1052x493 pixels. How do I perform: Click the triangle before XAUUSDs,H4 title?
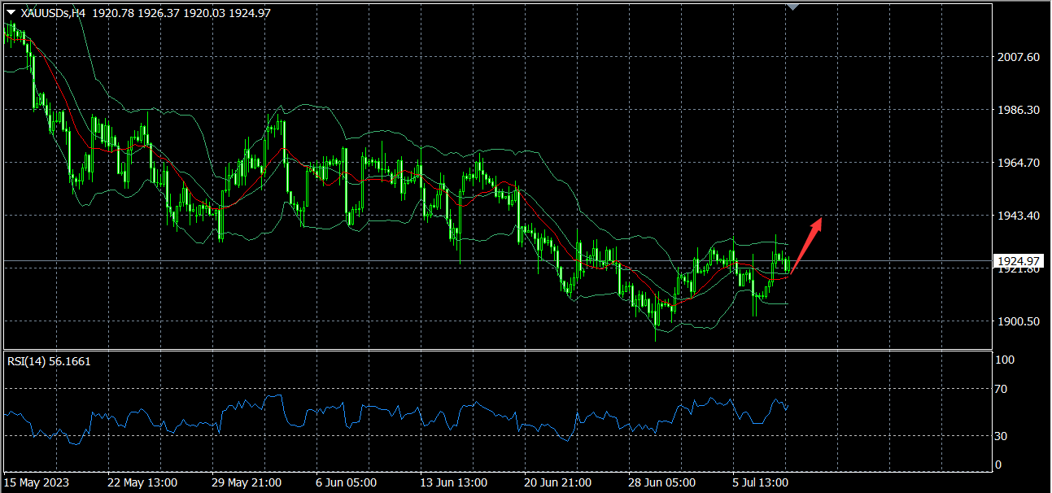point(11,13)
